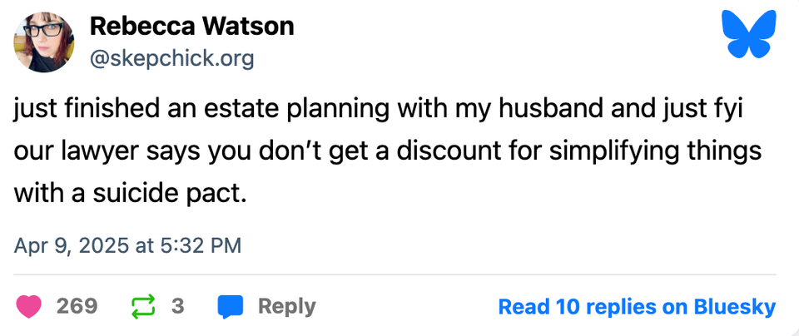Like the post with the heart icon
The width and height of the screenshot is (799, 336).
[x=28, y=306]
